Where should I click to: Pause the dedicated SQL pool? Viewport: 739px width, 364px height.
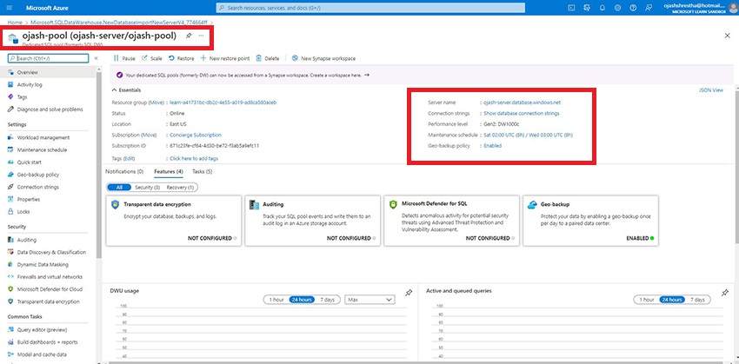coord(124,58)
